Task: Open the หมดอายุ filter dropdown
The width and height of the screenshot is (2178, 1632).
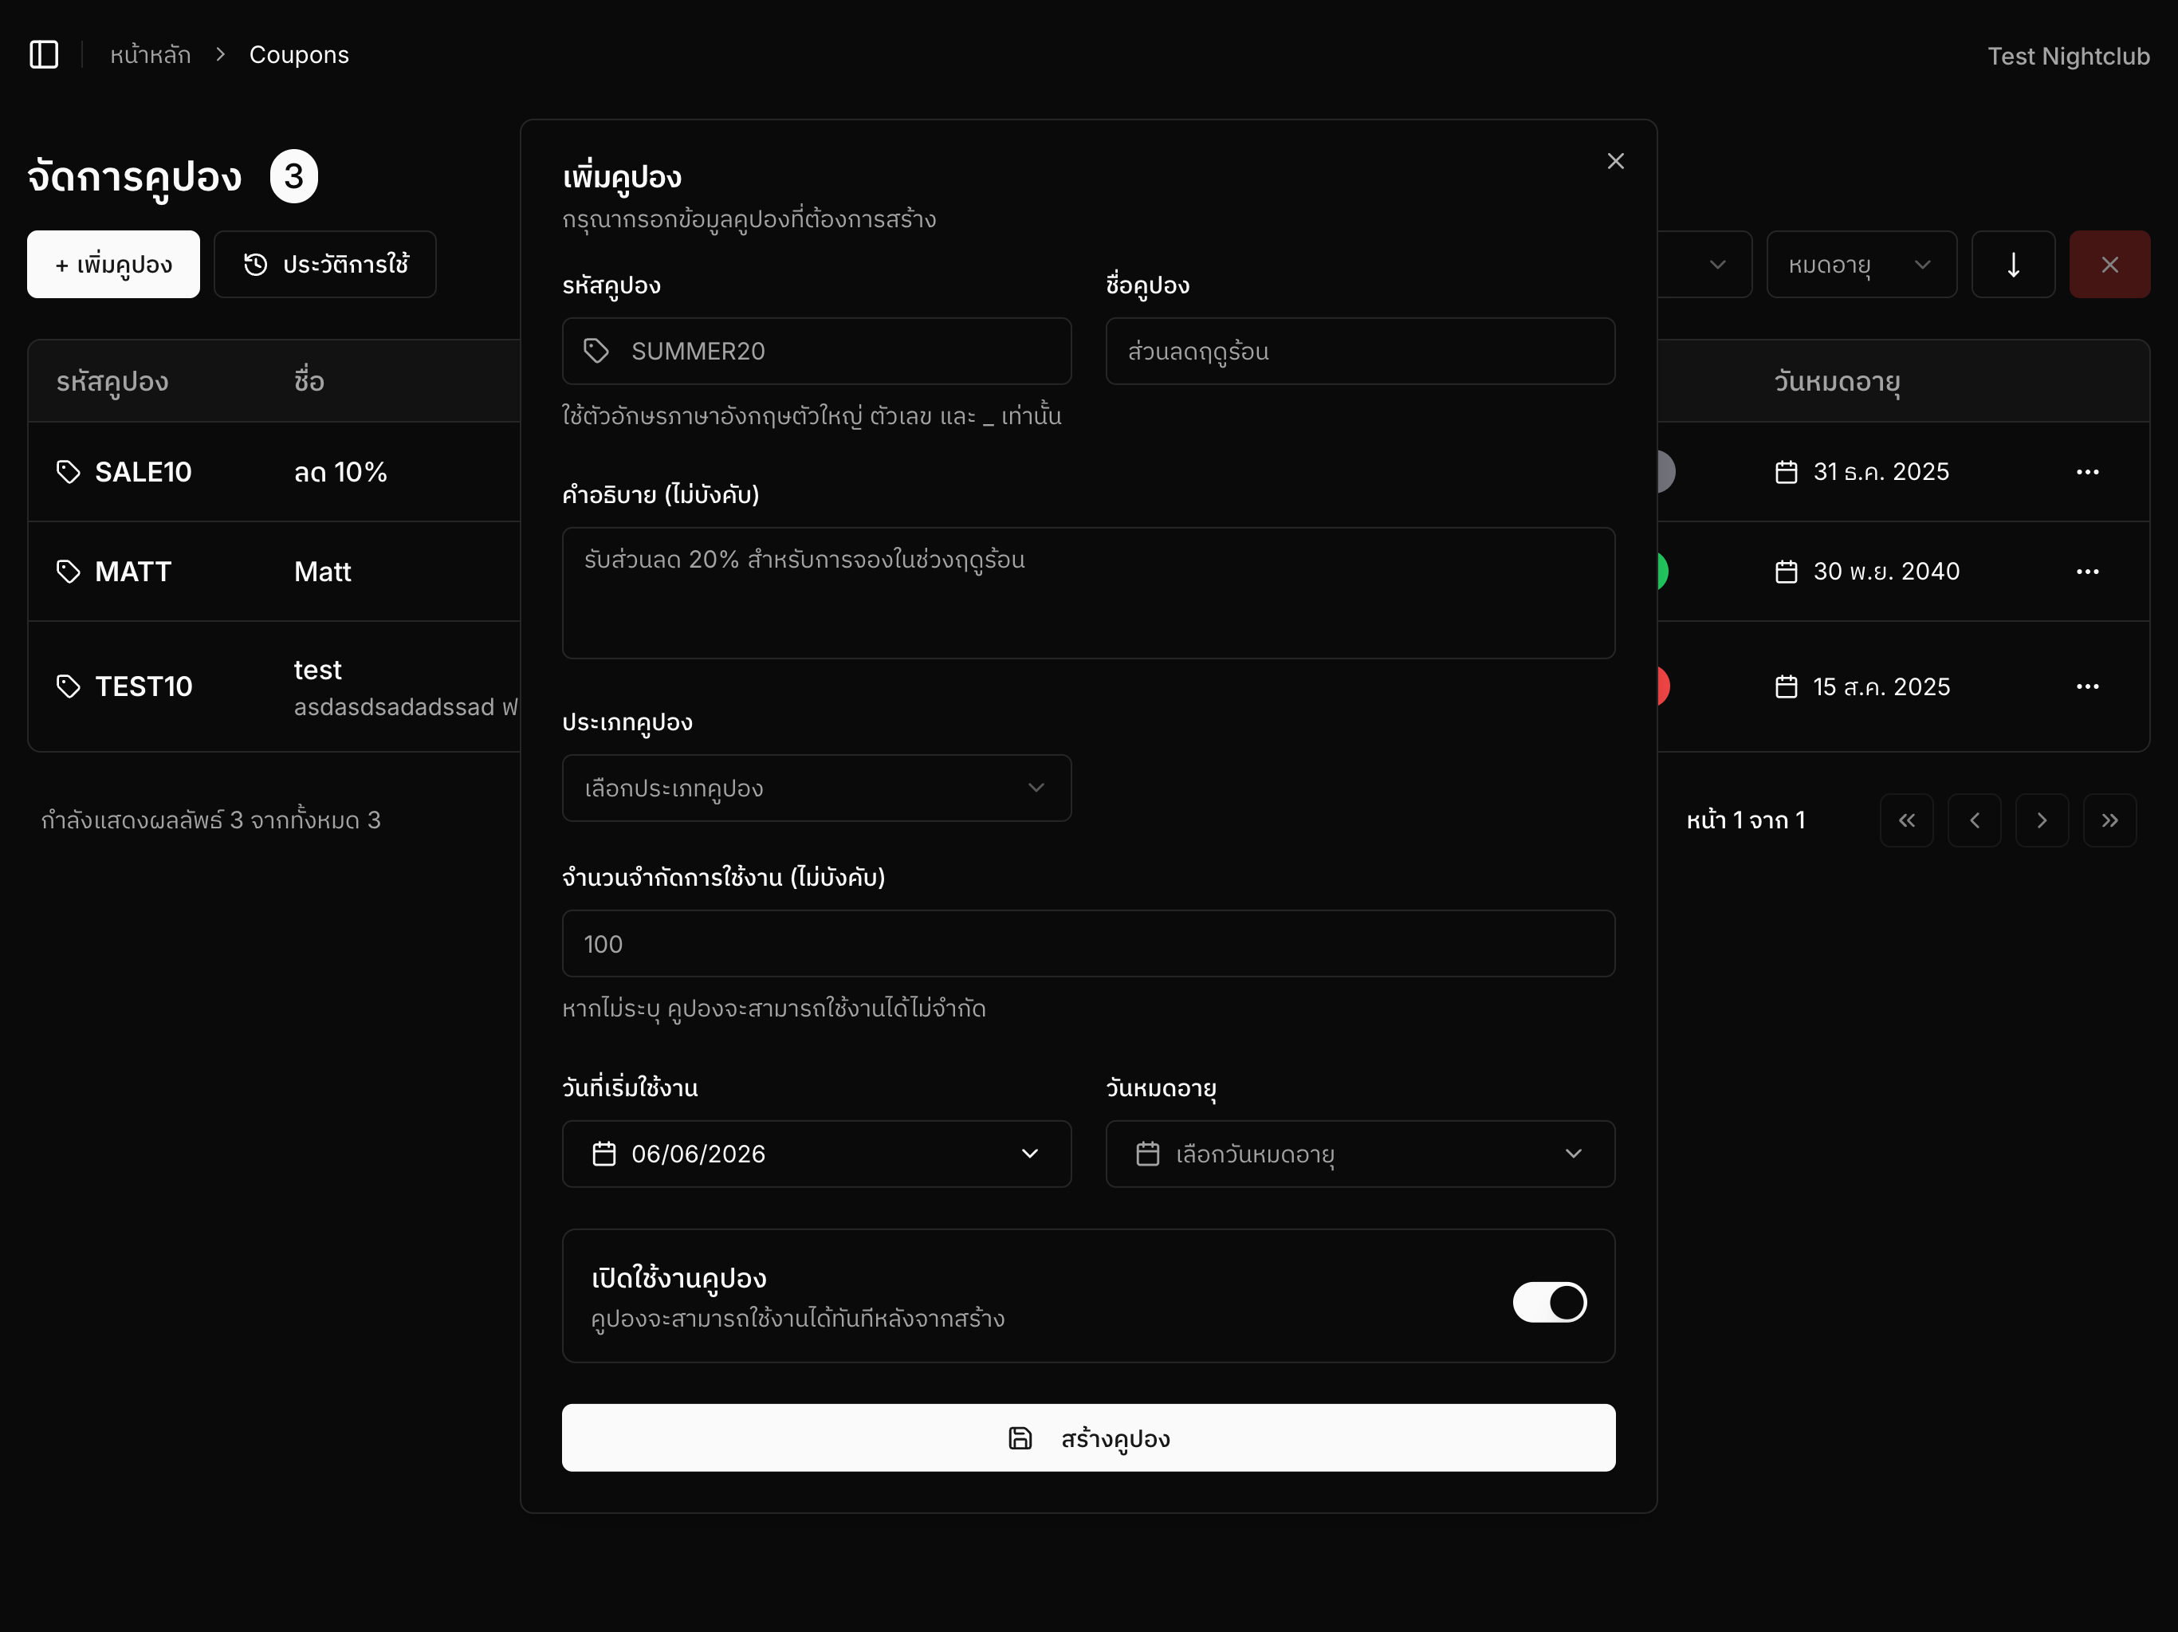Action: pyautogui.click(x=1861, y=264)
